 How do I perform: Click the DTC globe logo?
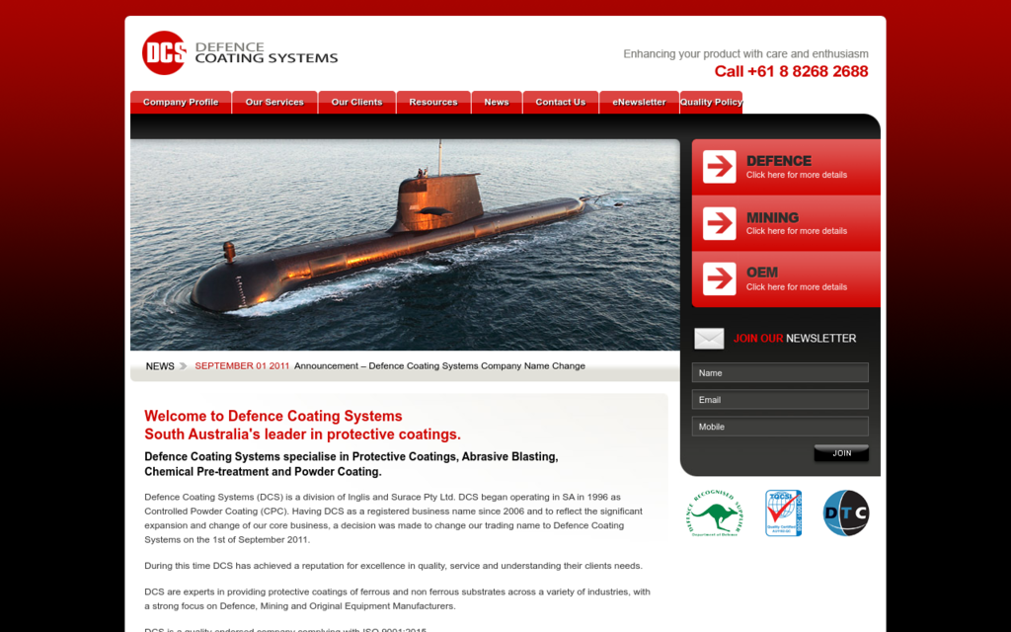pyautogui.click(x=846, y=513)
